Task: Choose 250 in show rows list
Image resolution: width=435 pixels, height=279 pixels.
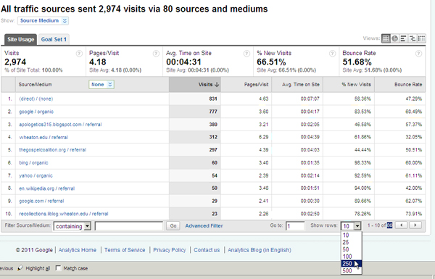Action: tap(351, 264)
